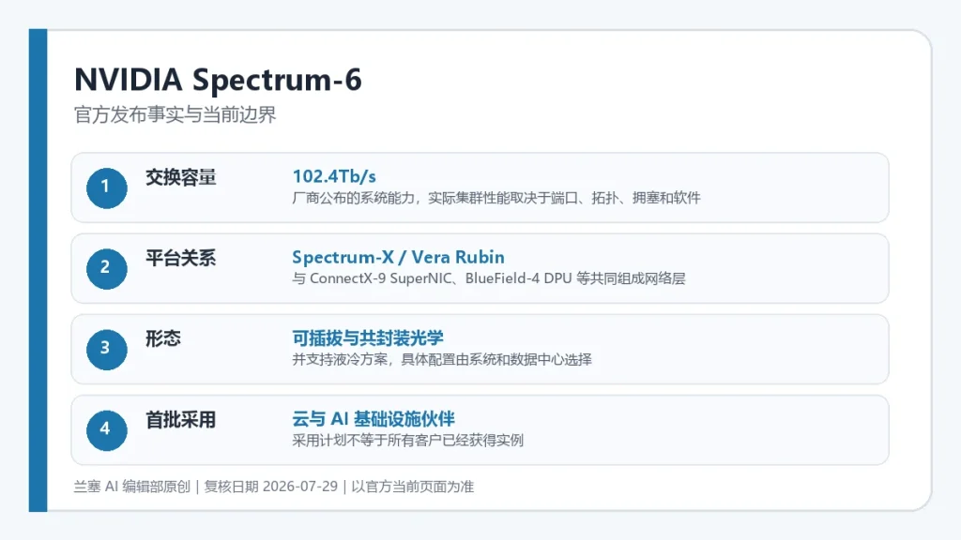Select the NVIDIA Spectrum-6 title
Screen dimensions: 961x540
[218, 80]
